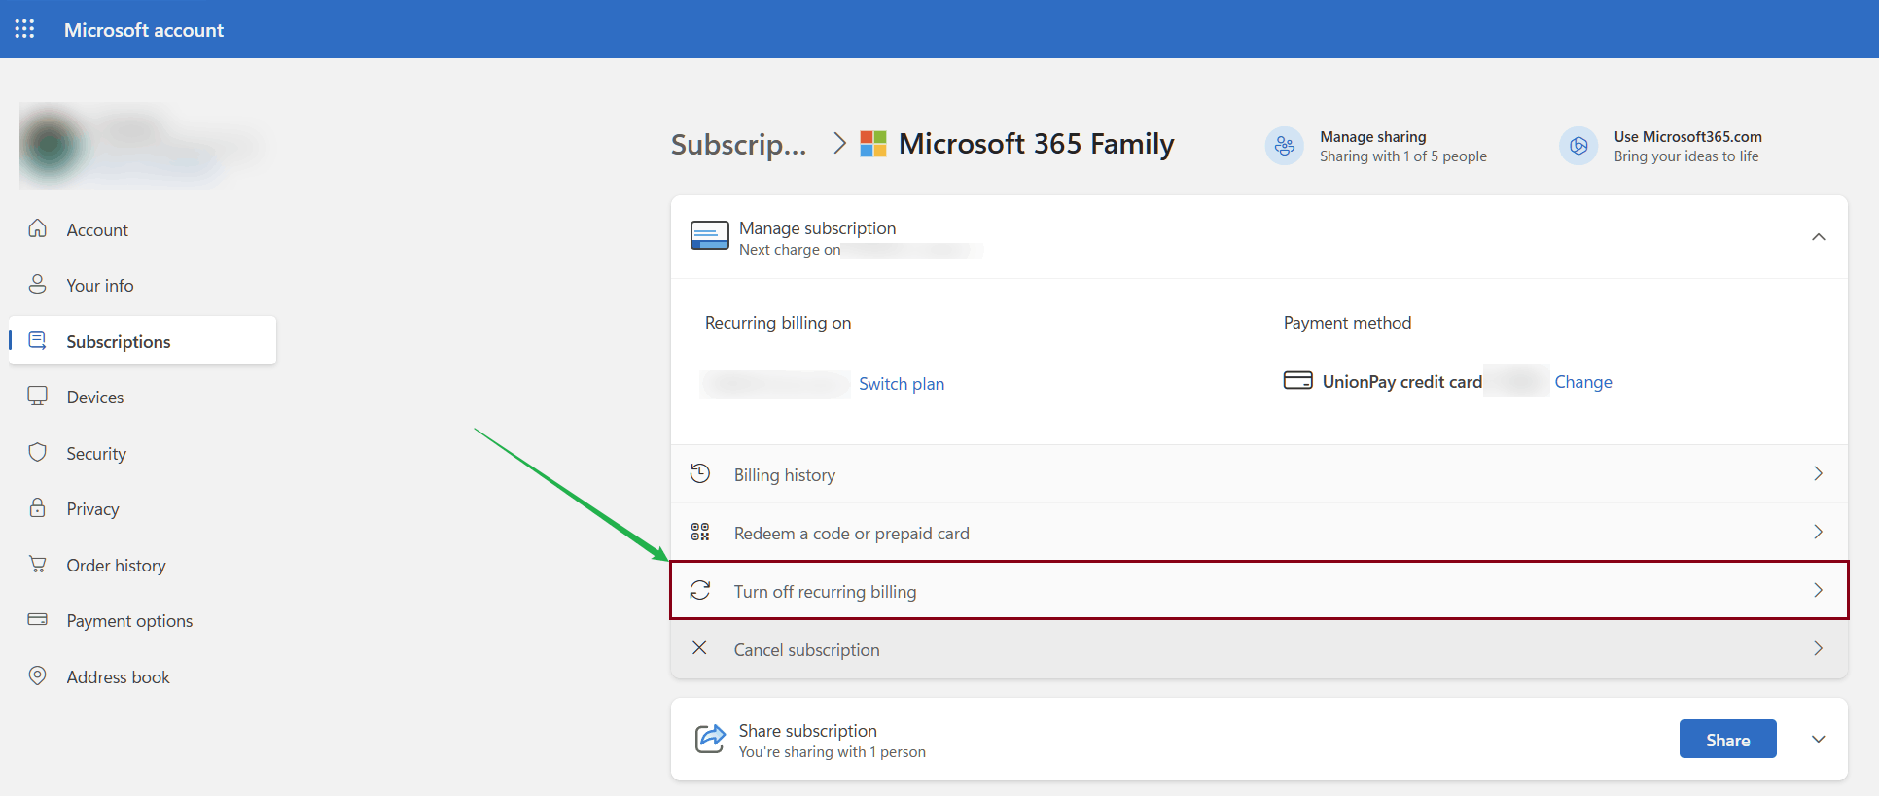Click the 'UnionPay credit card' text

[x=1402, y=382]
